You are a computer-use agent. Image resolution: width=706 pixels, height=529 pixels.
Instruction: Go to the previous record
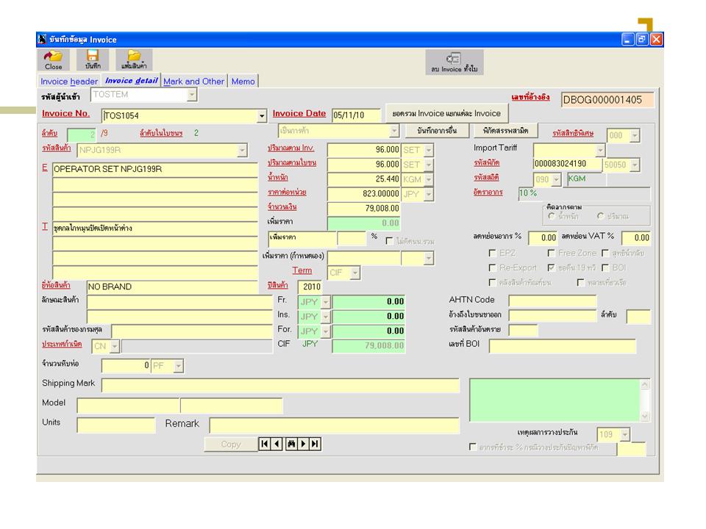277,444
